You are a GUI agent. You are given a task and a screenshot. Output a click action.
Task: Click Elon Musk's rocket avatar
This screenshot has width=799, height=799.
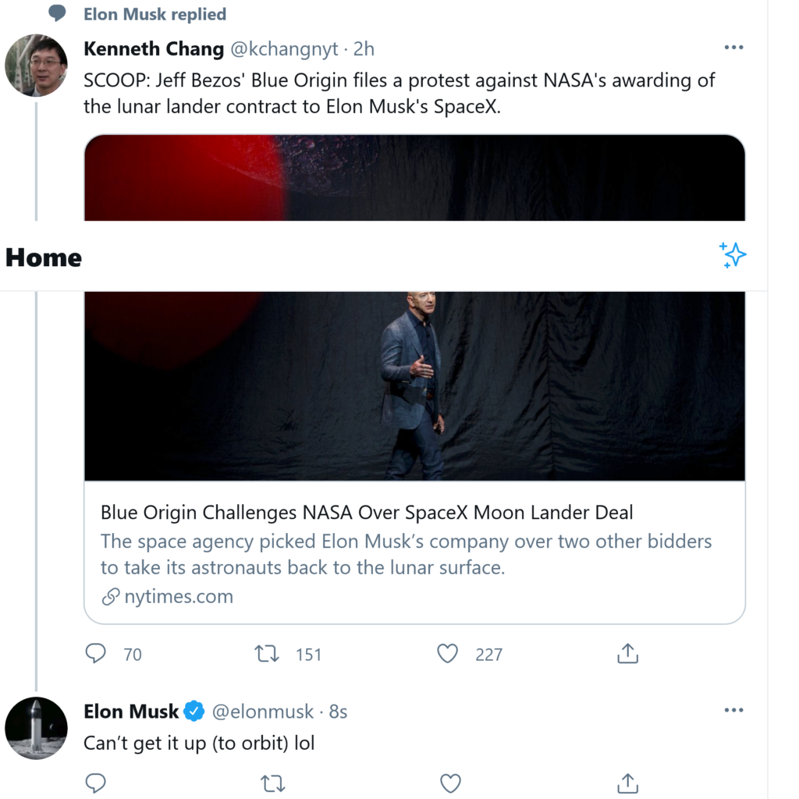click(x=36, y=728)
